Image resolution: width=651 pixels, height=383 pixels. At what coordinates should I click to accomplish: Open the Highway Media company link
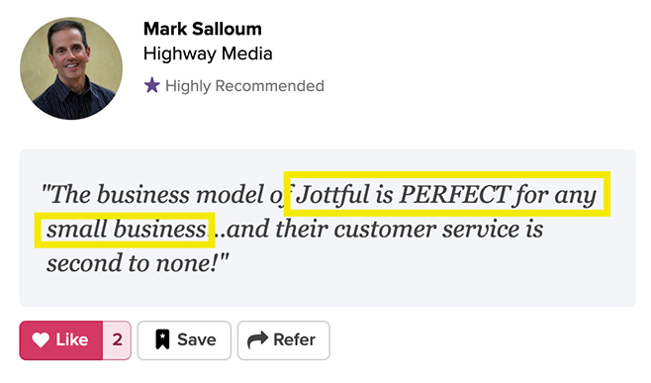(x=208, y=54)
